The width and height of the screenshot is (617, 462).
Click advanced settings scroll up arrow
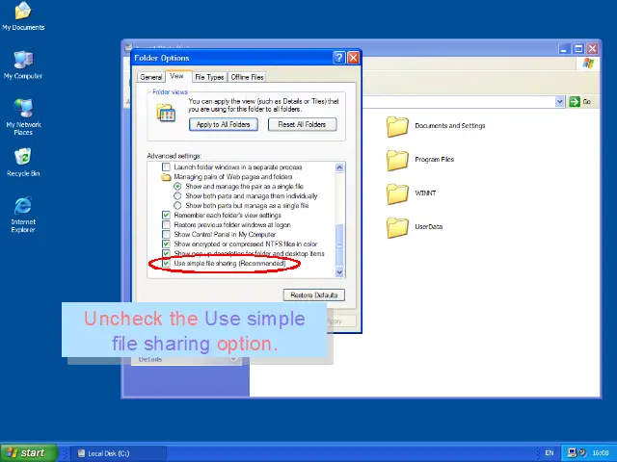click(339, 167)
